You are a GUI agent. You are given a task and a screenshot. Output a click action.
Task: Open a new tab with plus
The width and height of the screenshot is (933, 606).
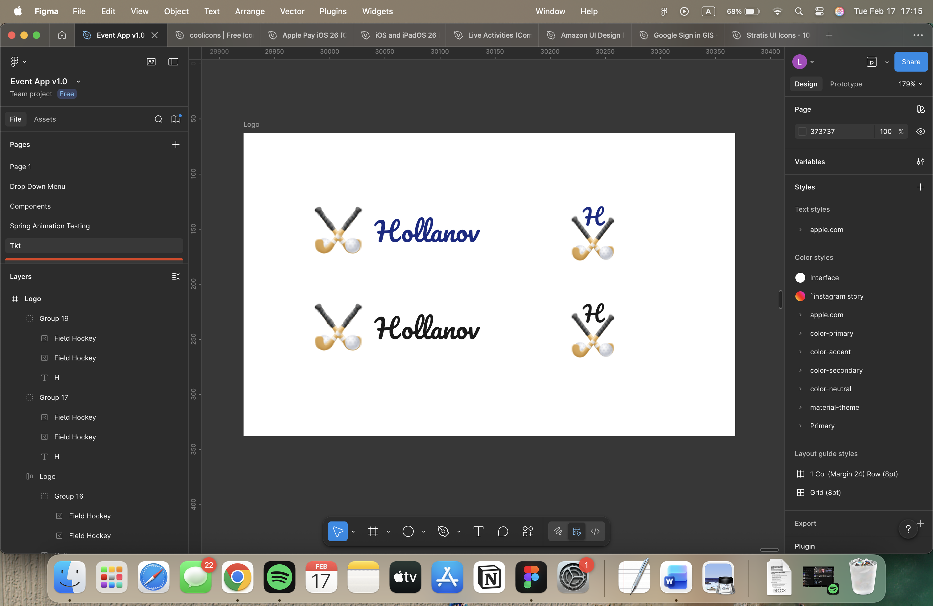829,35
